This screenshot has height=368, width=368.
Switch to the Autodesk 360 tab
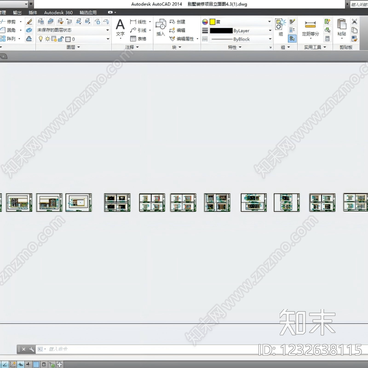[x=58, y=13]
